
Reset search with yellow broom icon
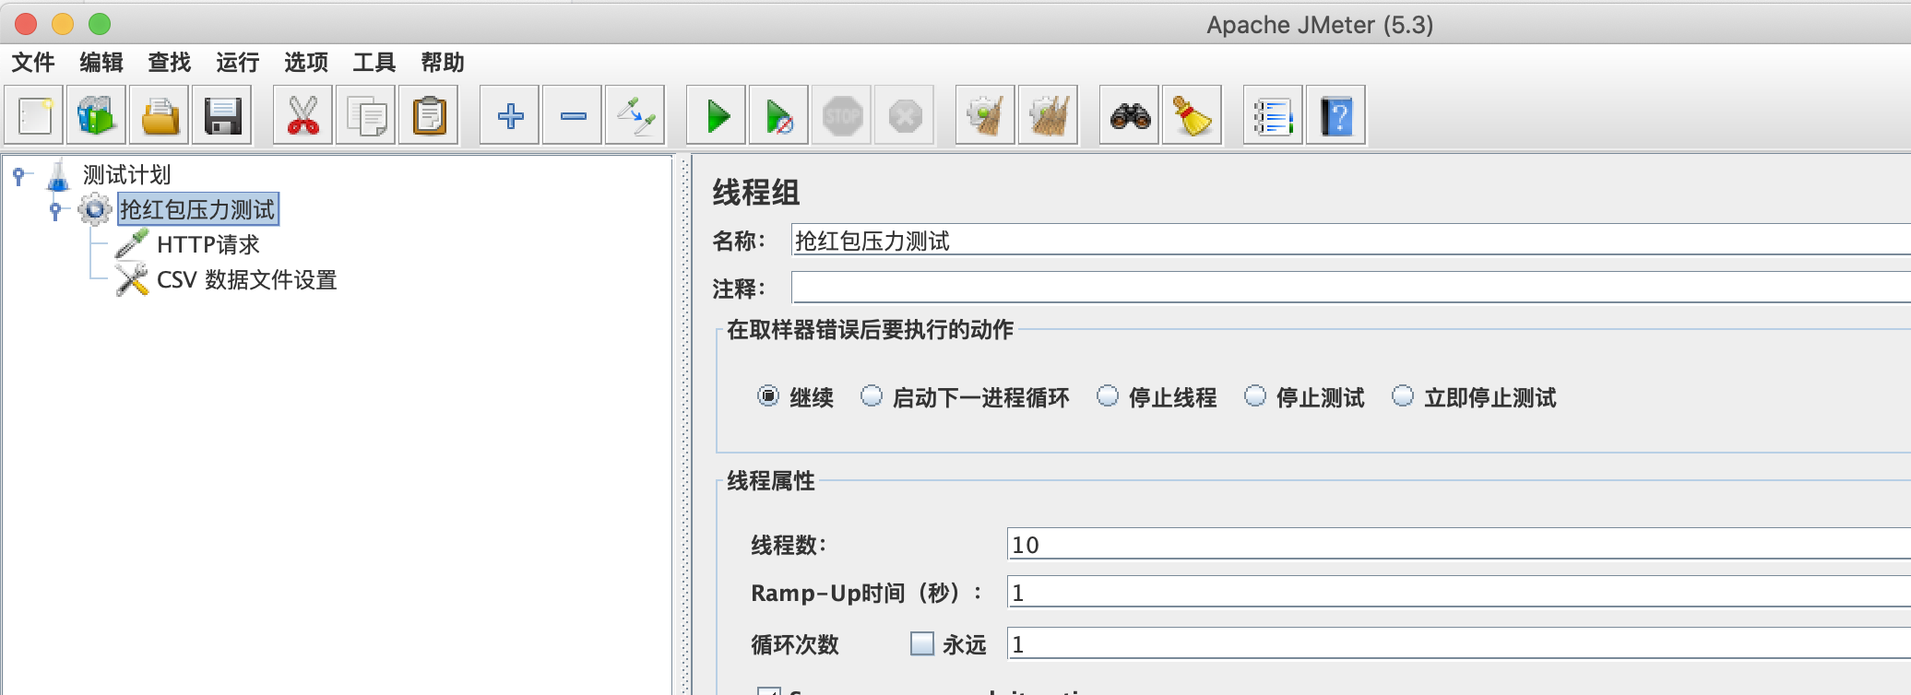click(1193, 116)
